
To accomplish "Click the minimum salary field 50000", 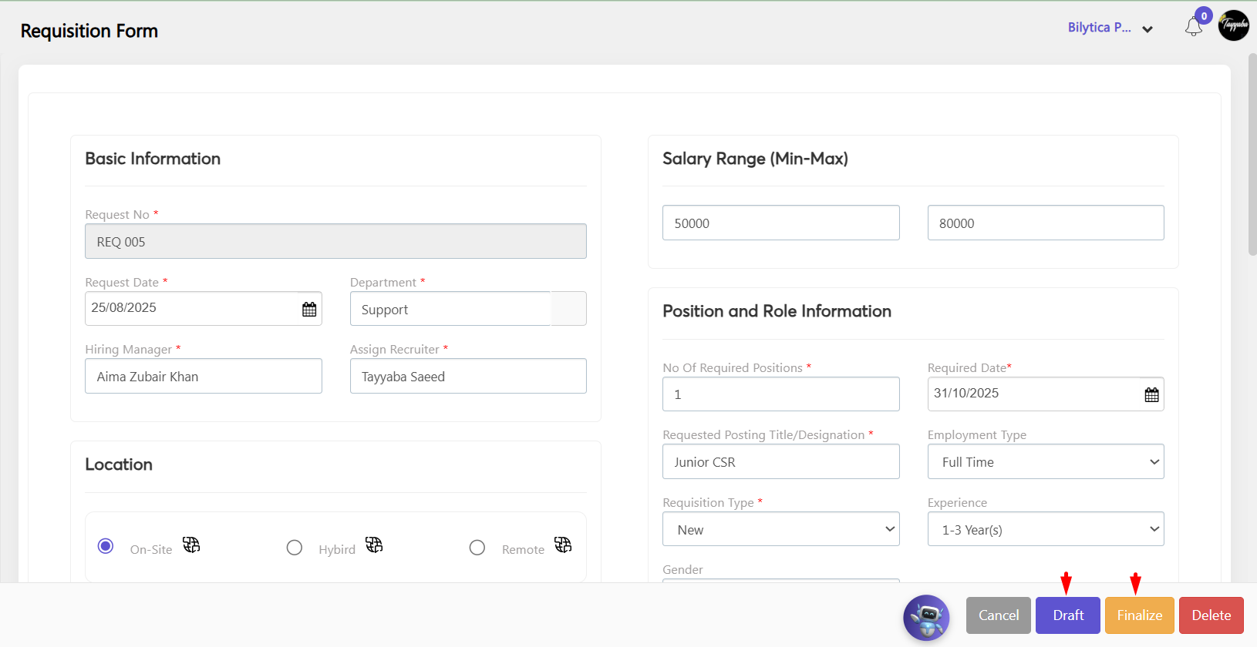I will (781, 223).
